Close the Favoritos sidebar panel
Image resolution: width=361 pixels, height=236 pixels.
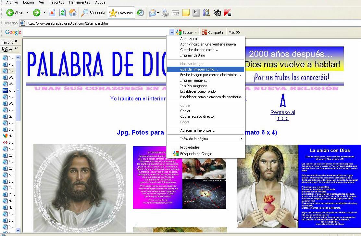coord(16,42)
